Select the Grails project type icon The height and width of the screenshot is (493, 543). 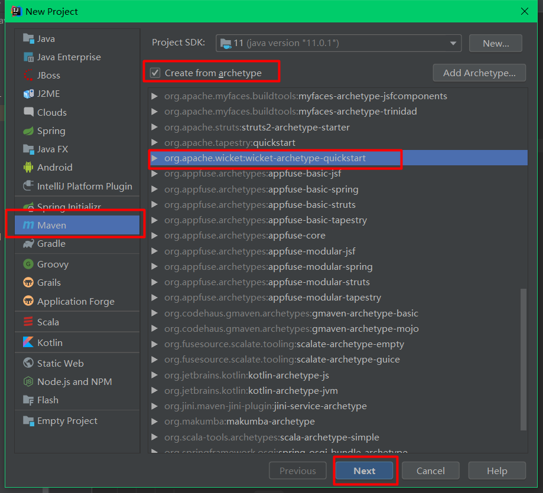click(28, 282)
